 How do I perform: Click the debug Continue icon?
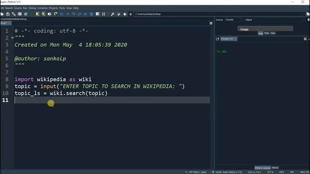[85, 14]
